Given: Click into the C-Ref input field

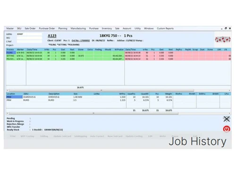Looking at the screenshot, I should pyautogui.click(x=29, y=42).
